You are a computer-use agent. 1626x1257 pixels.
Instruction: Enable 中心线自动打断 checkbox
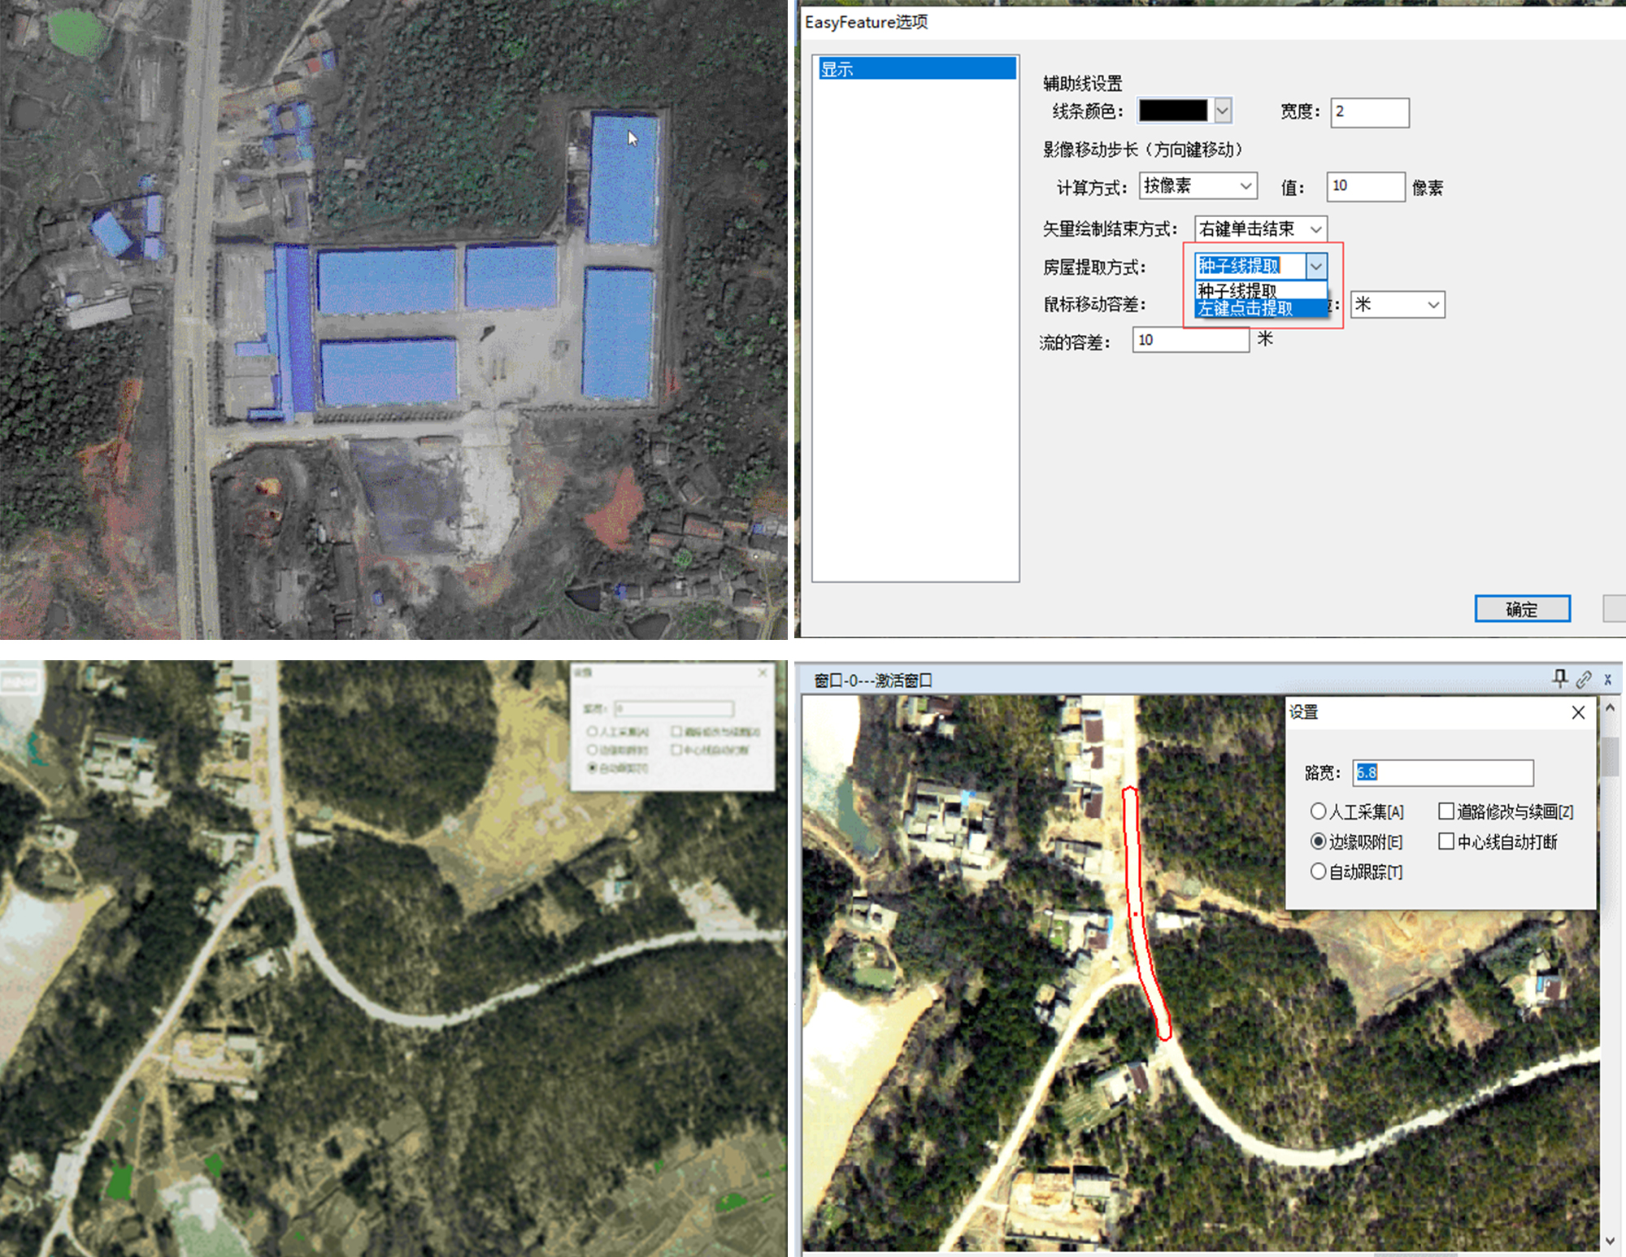tap(1446, 842)
